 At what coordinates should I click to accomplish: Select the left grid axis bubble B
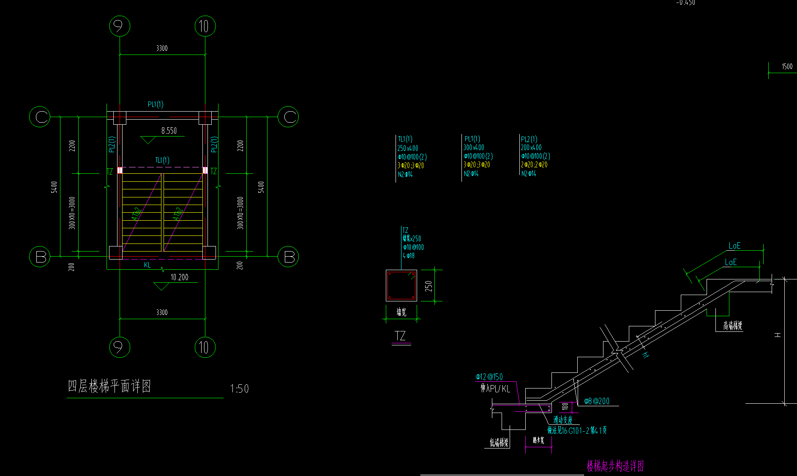click(x=40, y=257)
